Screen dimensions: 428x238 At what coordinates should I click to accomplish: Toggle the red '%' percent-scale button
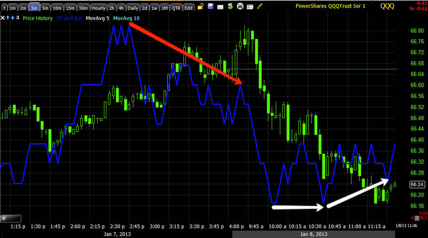click(x=421, y=218)
